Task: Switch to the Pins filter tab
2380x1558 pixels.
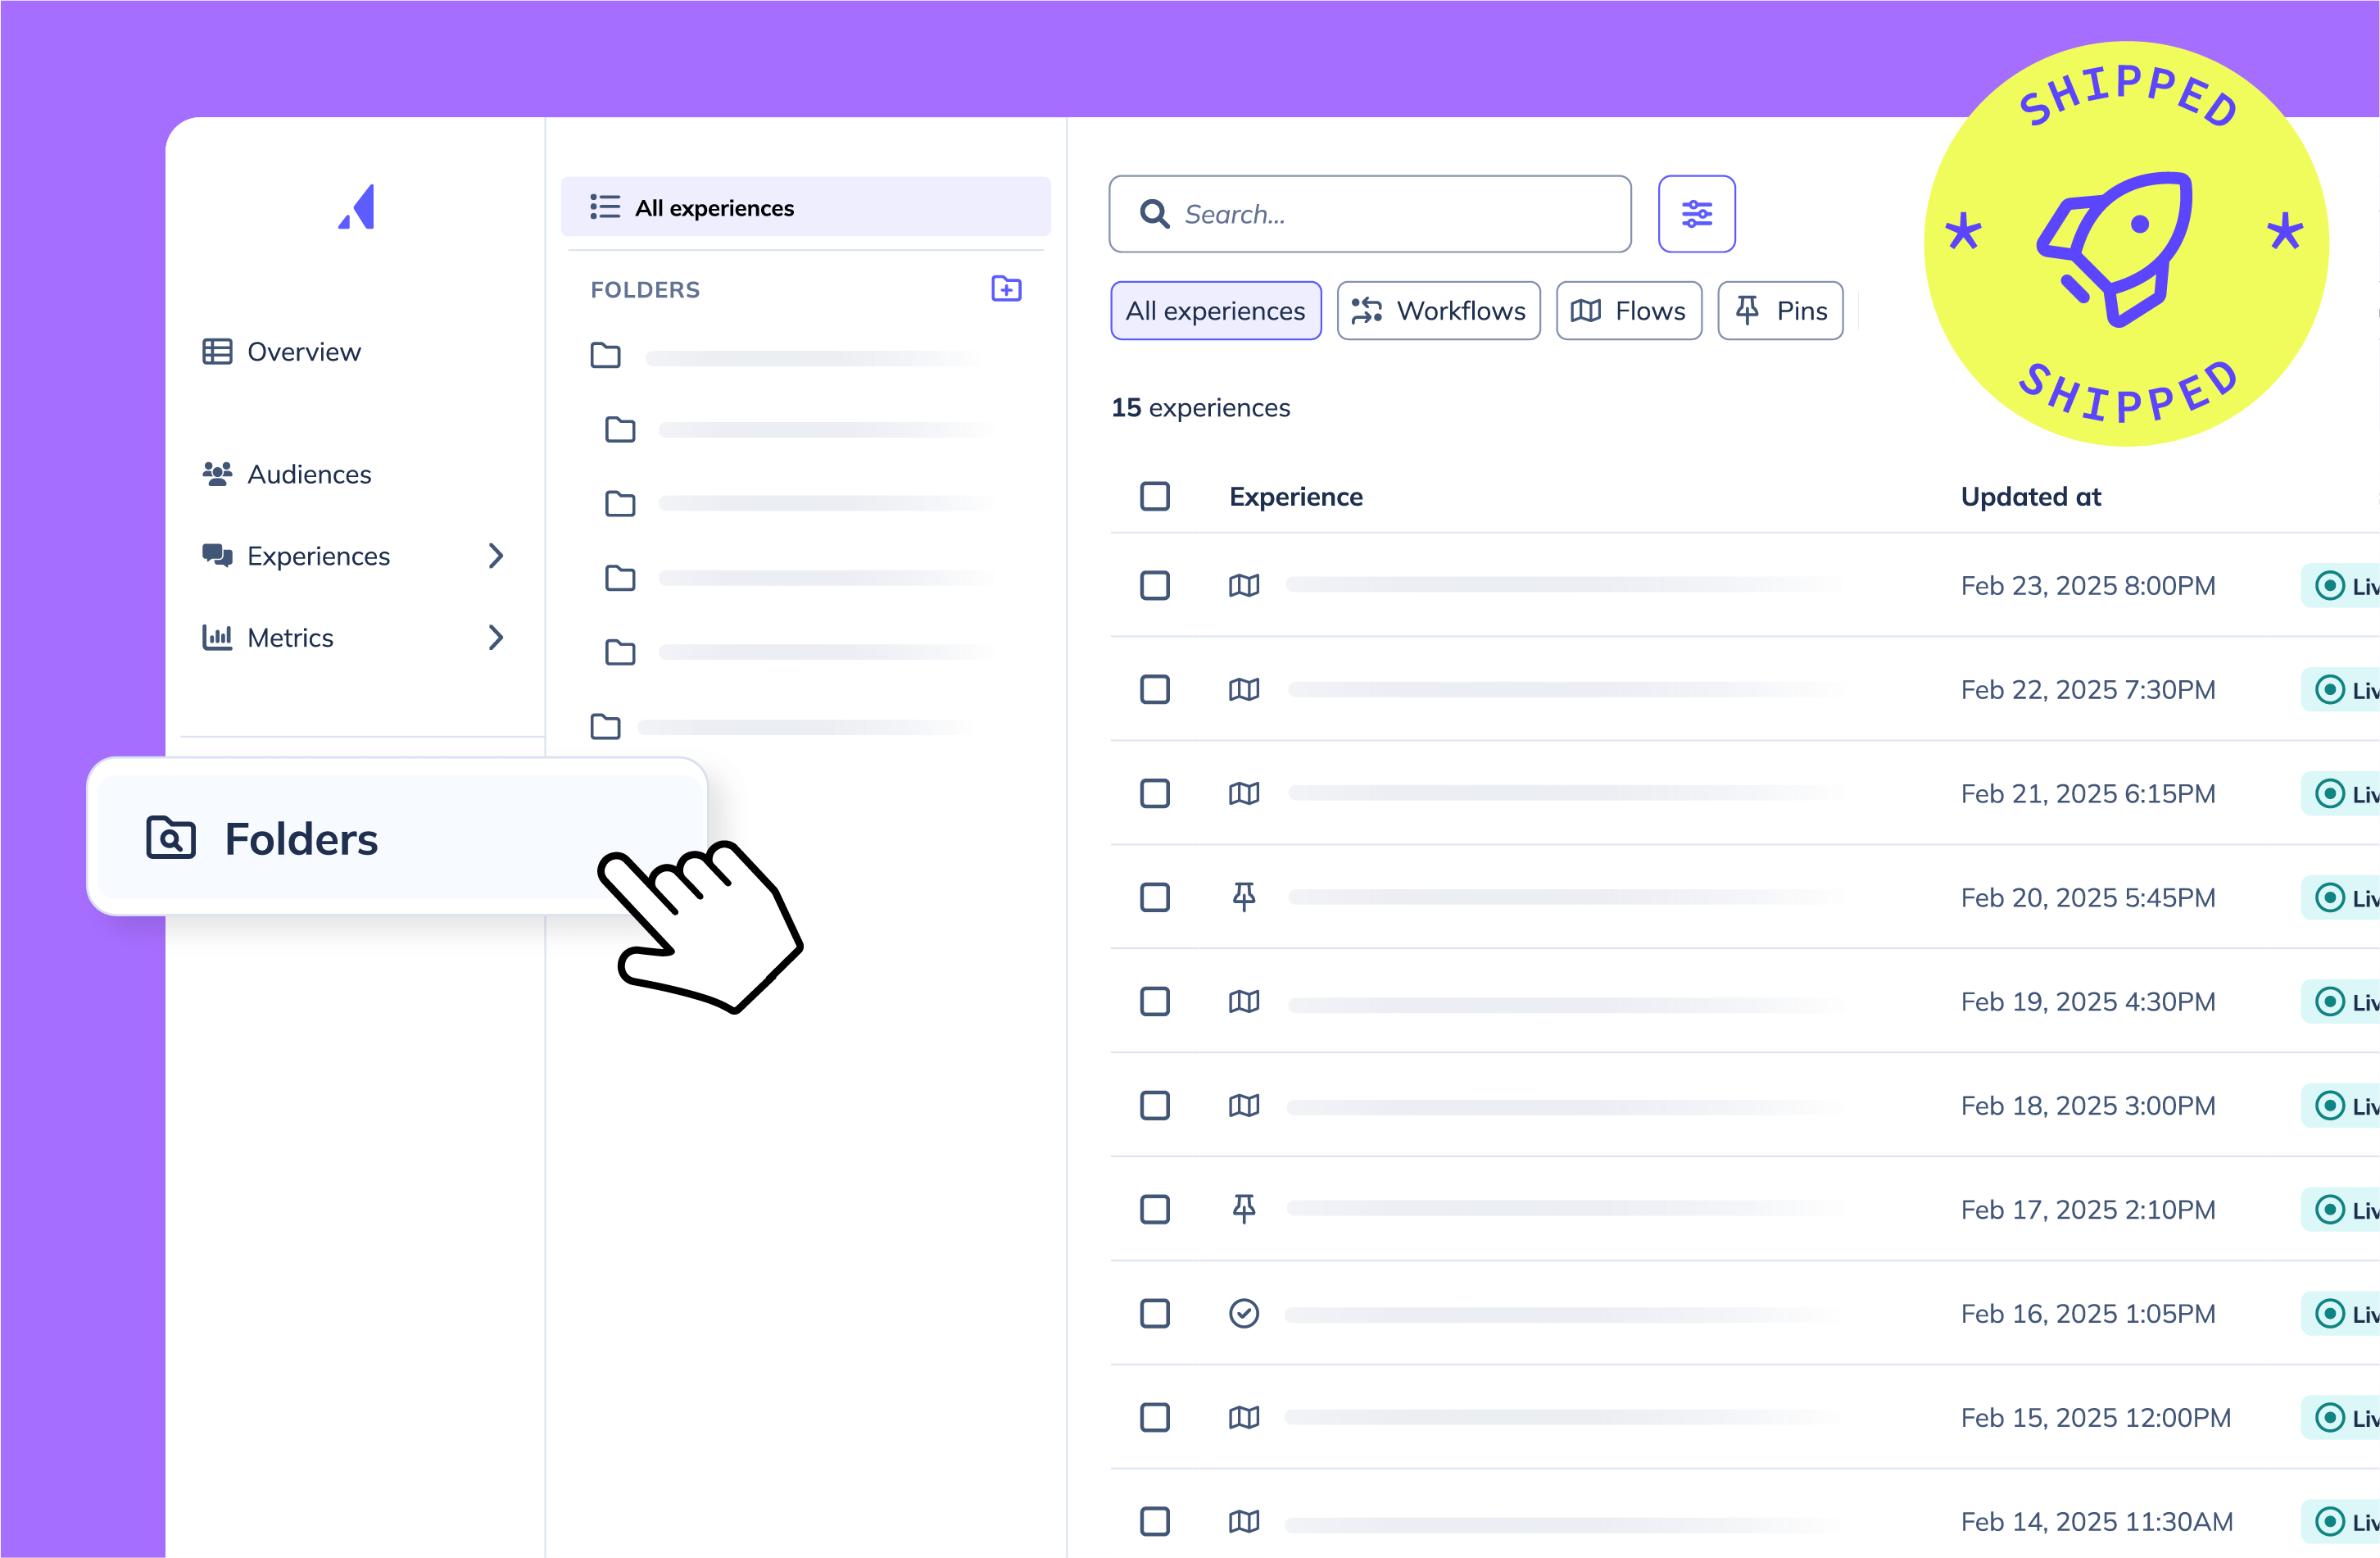Action: pos(1780,311)
